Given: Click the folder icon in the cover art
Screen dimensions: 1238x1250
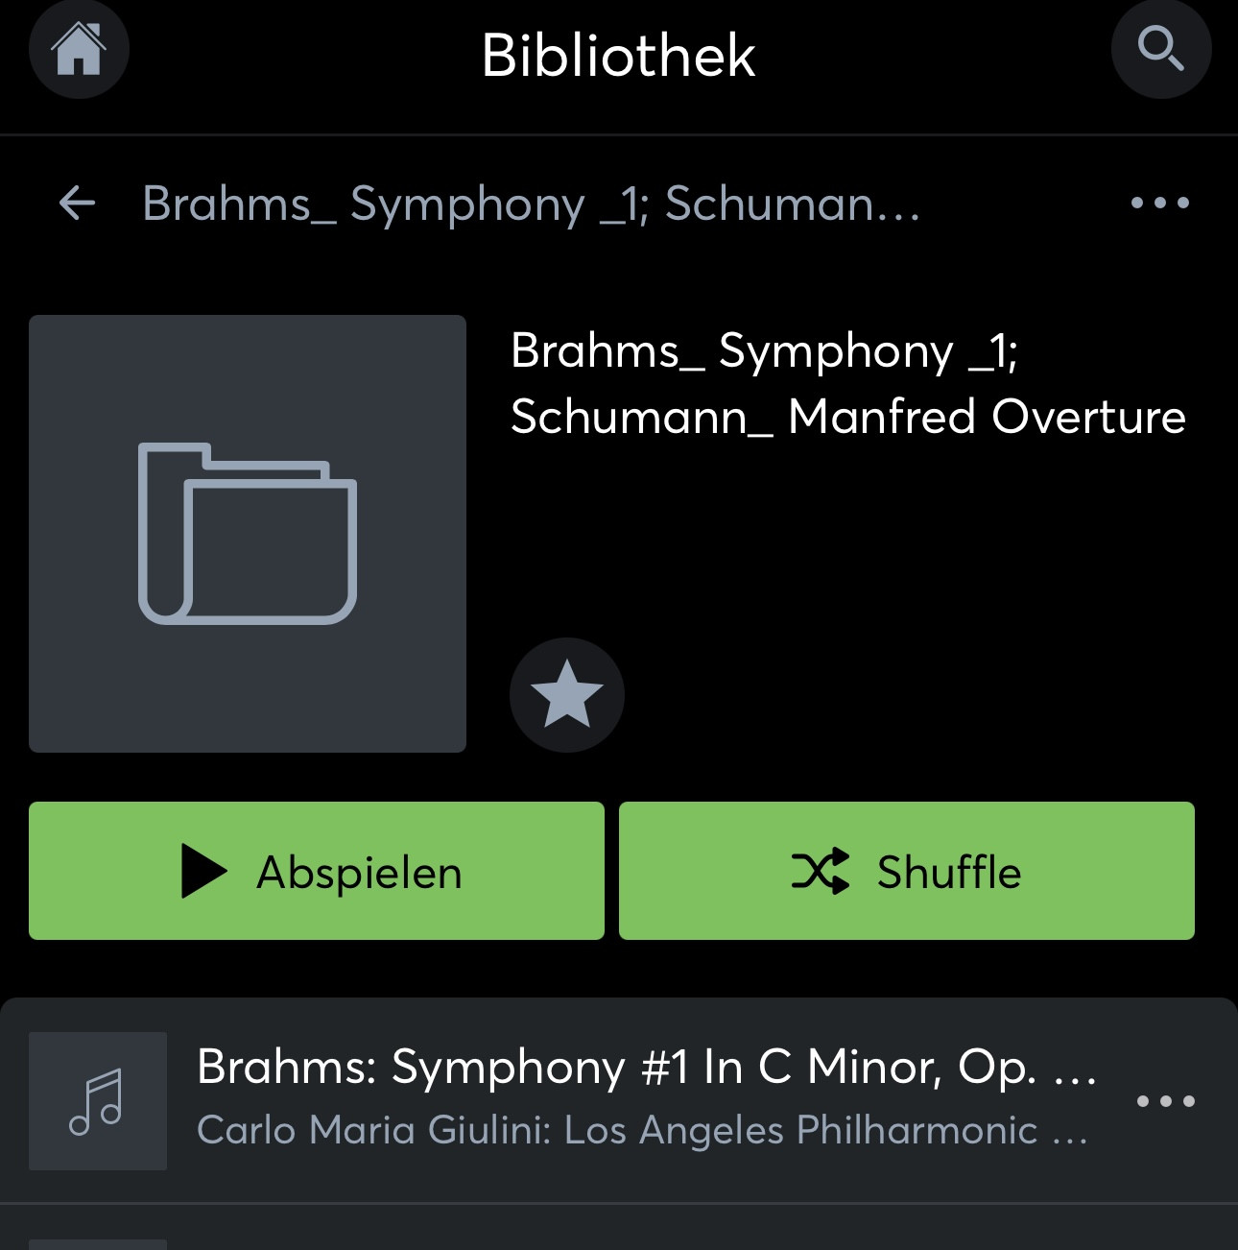Looking at the screenshot, I should coord(248,534).
